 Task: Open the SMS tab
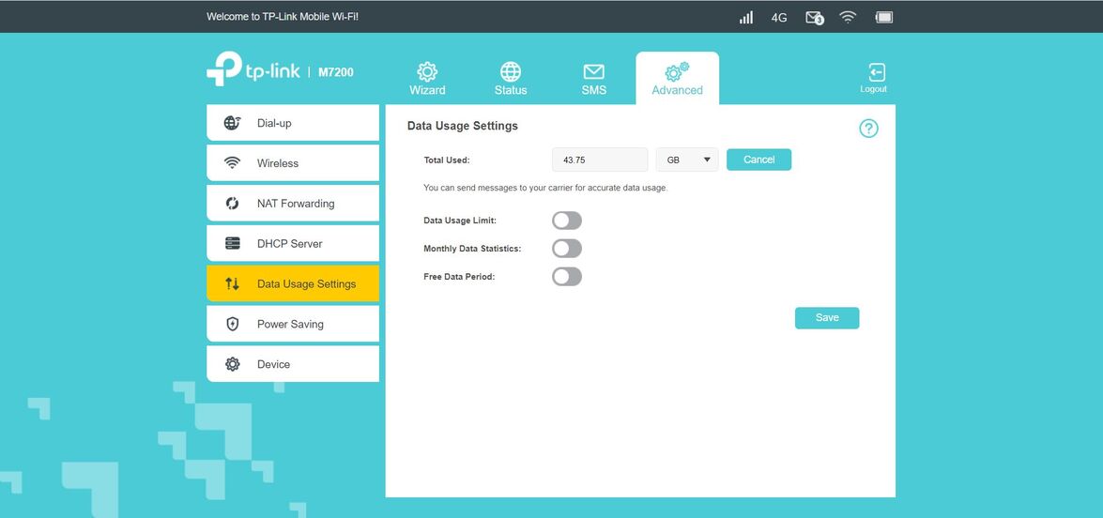click(x=593, y=78)
